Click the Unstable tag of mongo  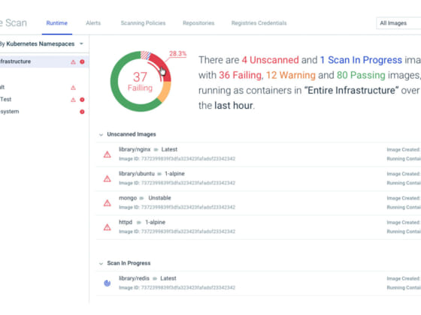click(x=159, y=198)
